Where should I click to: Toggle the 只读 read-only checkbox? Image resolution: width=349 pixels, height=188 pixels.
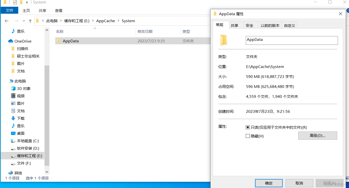(248, 127)
